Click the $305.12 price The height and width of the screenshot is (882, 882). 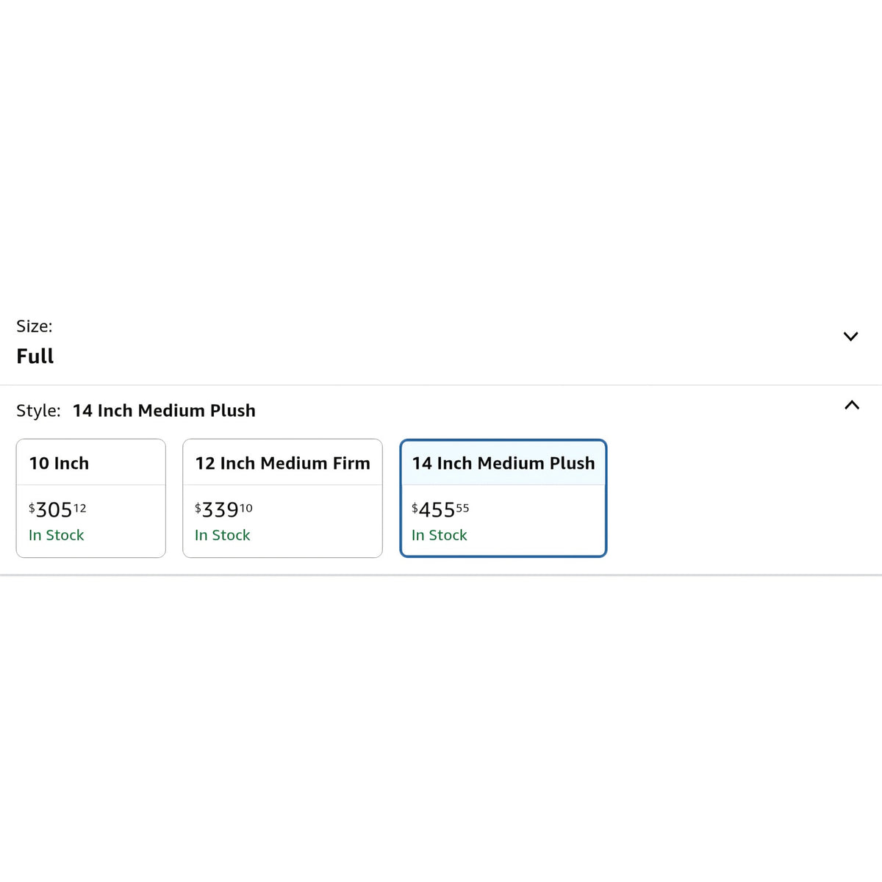(x=57, y=509)
